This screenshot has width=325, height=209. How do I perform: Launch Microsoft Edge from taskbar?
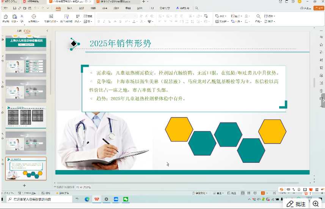tap(87, 199)
